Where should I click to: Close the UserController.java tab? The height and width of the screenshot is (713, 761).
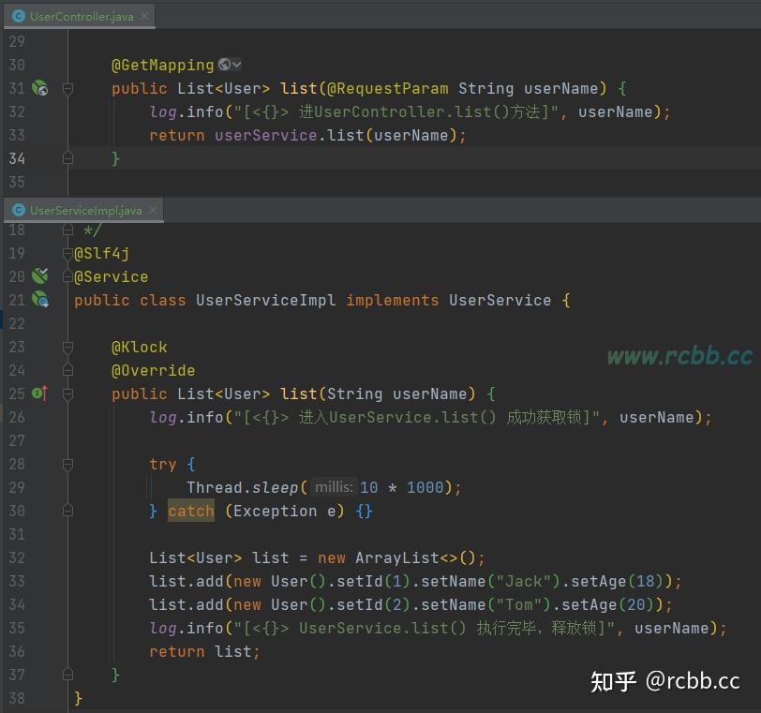pos(145,16)
